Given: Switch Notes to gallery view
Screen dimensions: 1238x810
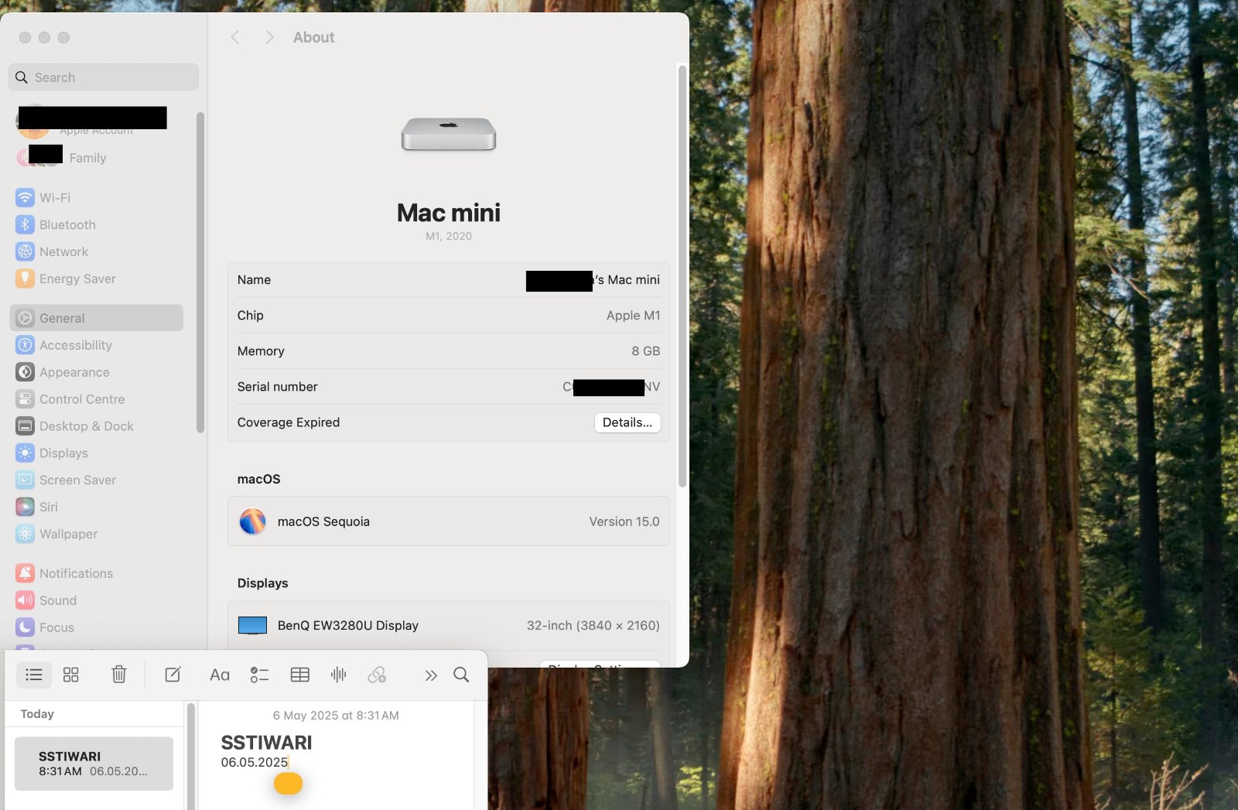Looking at the screenshot, I should (71, 675).
